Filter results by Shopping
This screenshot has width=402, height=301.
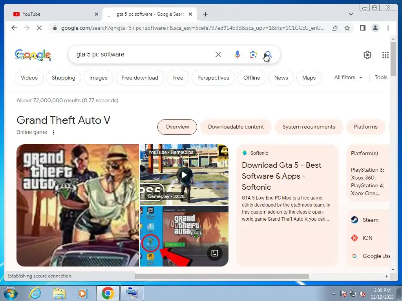[64, 78]
